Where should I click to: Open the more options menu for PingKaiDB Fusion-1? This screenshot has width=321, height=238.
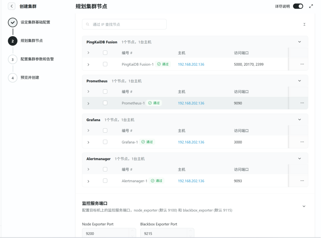302,64
